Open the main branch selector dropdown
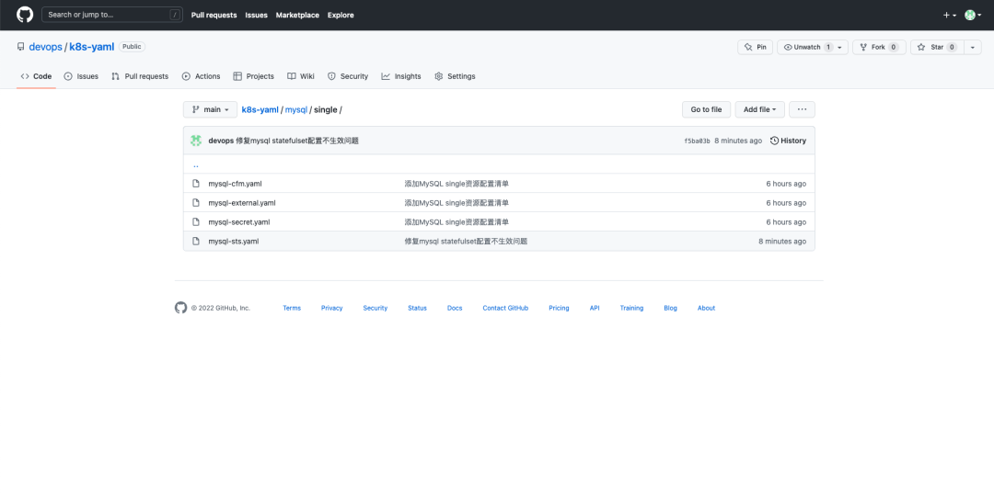The height and width of the screenshot is (497, 994). pos(210,109)
